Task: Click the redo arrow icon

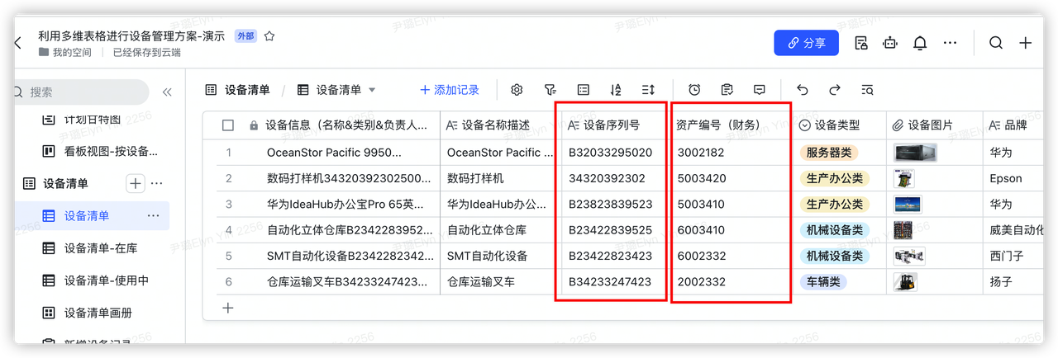Action: tap(835, 90)
